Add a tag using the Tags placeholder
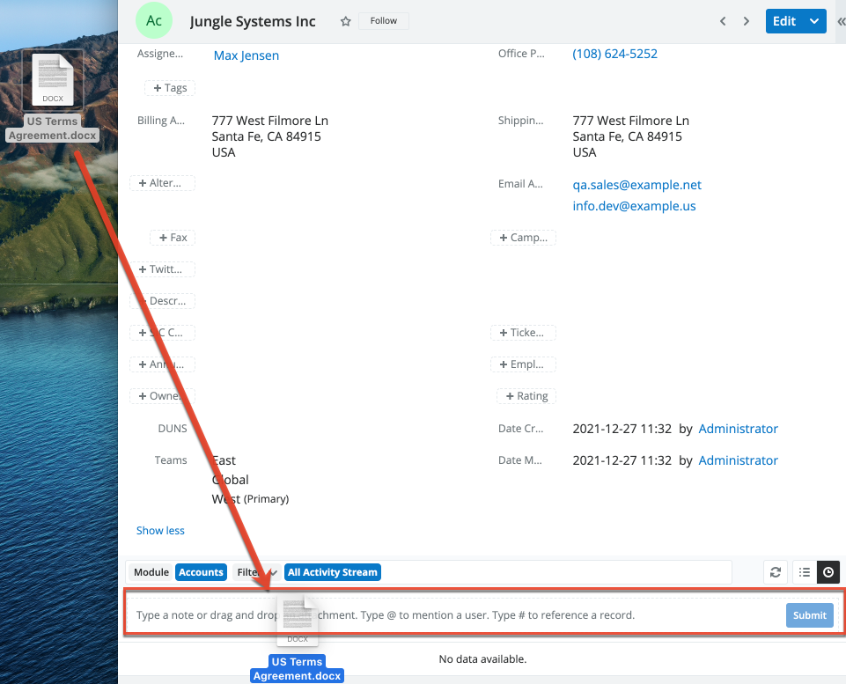846x684 pixels. (x=170, y=88)
